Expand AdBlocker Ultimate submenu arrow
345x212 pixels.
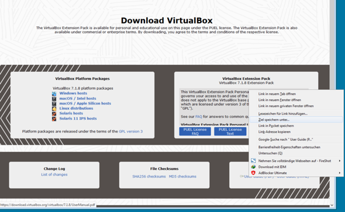340,173
